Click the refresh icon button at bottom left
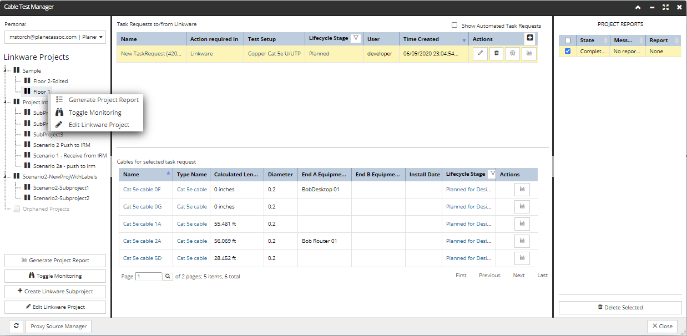The width and height of the screenshot is (687, 336). coord(16,327)
